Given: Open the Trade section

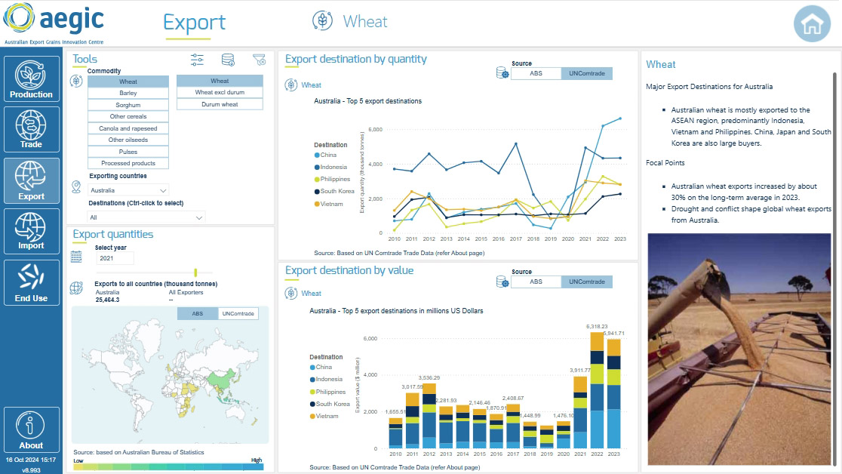Looking at the screenshot, I should pos(31,128).
